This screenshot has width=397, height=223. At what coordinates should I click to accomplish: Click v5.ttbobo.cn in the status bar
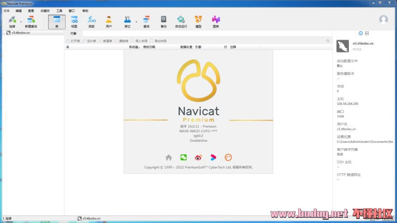click(x=89, y=218)
